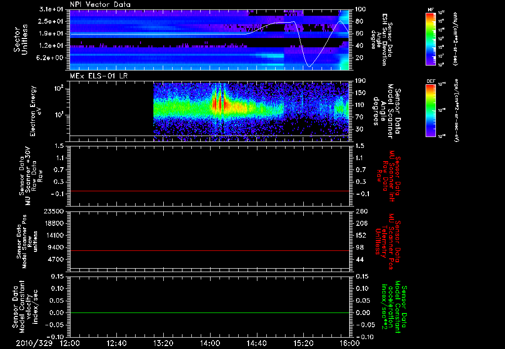Click the "Electron Energy eV" axis title

pos(36,111)
